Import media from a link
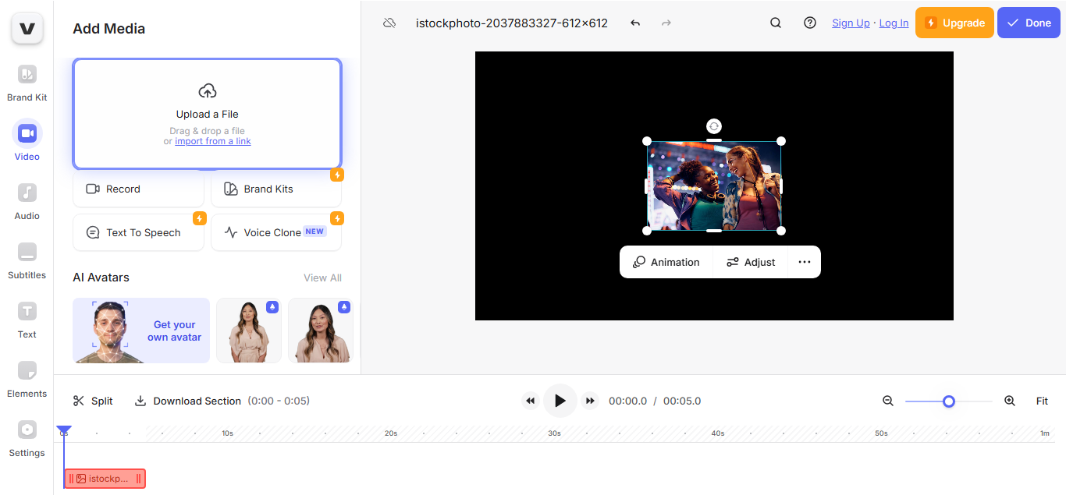Screen dimensions: 1066x495 click(213, 141)
